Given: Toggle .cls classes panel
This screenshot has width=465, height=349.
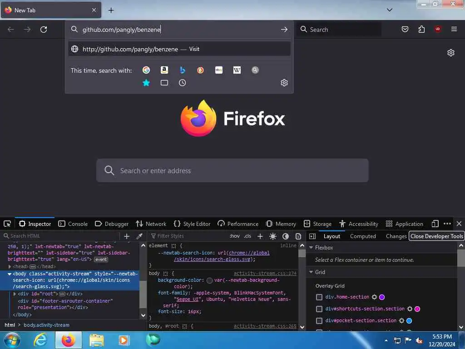Looking at the screenshot, I should point(247,236).
